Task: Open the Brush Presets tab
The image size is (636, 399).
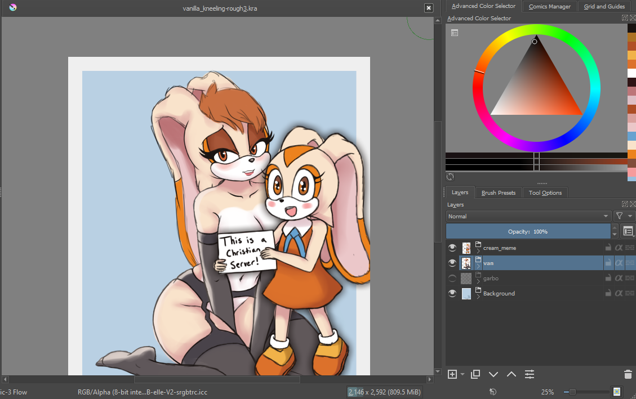Action: tap(499, 193)
